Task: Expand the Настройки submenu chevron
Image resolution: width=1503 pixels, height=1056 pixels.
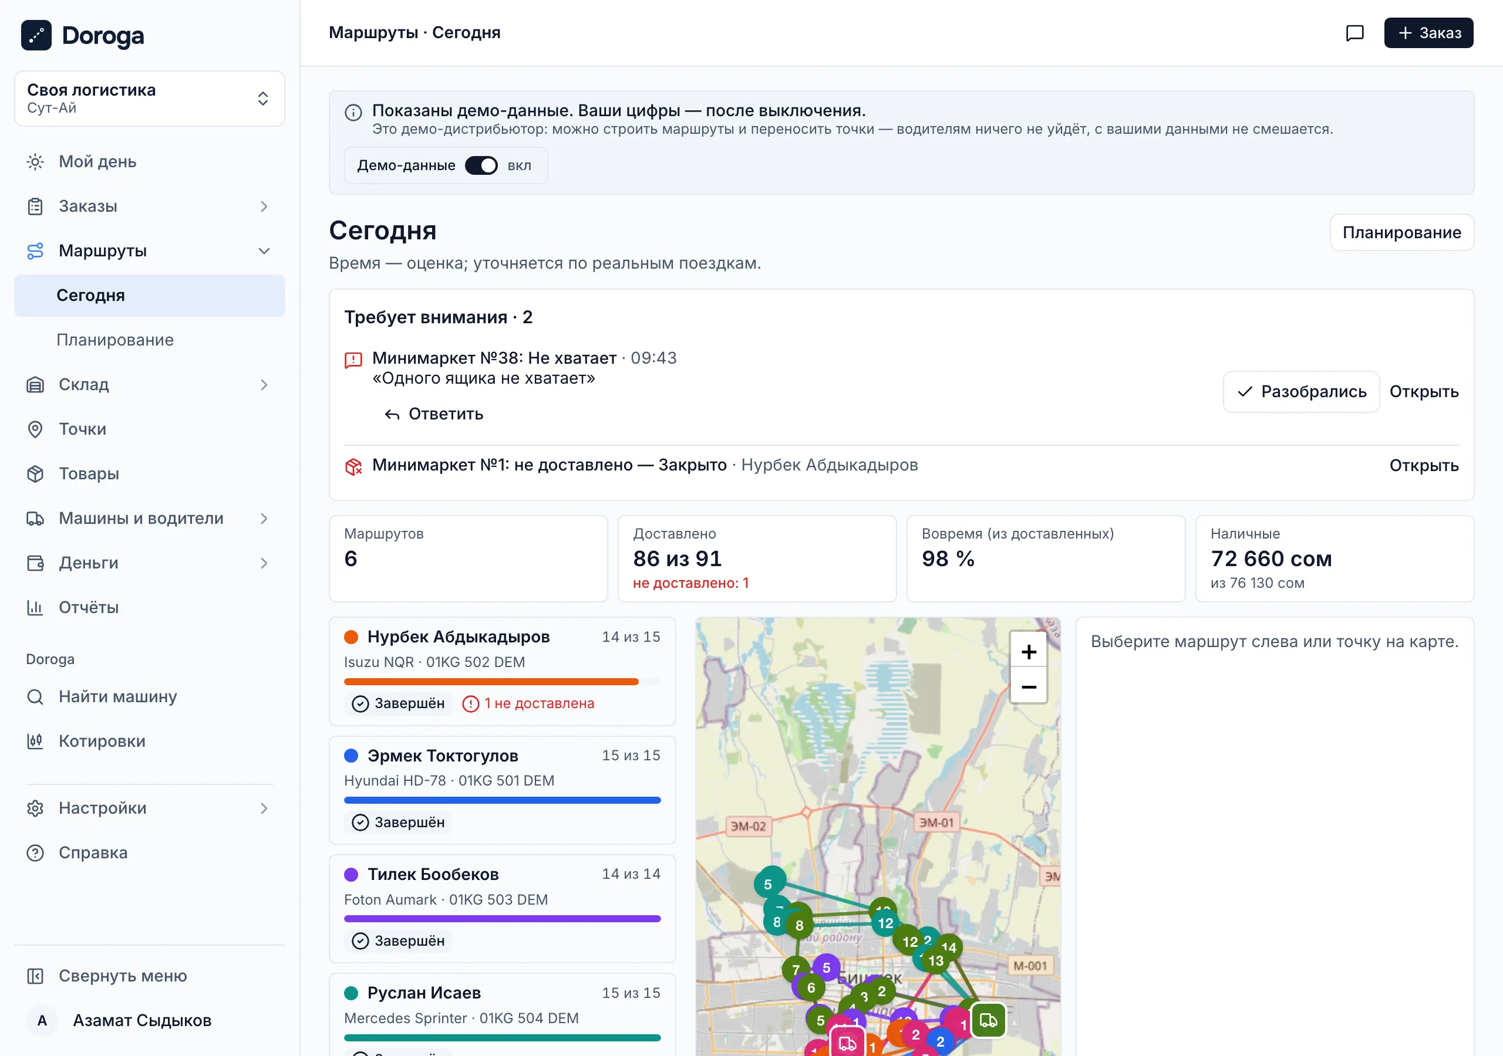Action: click(264, 808)
